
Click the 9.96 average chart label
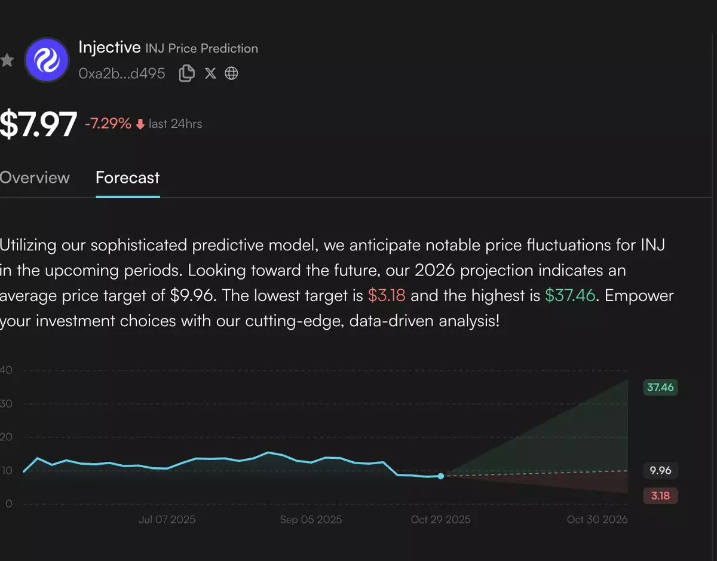click(660, 471)
